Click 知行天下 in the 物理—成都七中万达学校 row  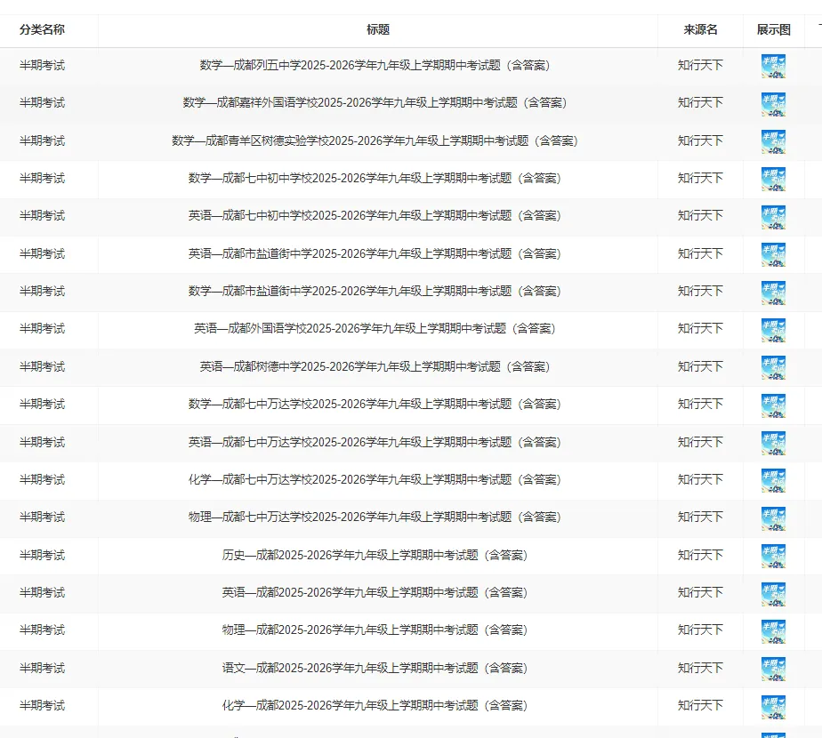[x=700, y=517]
